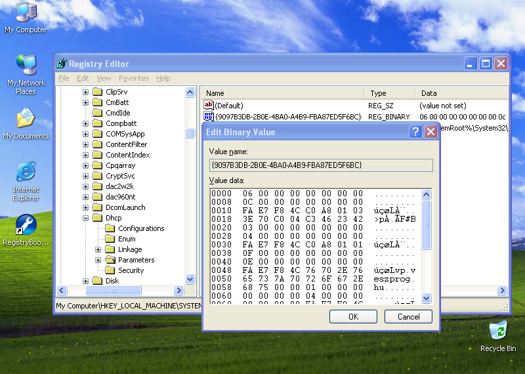Click the Compbatt folder icon
525x374 pixels.
97,123
